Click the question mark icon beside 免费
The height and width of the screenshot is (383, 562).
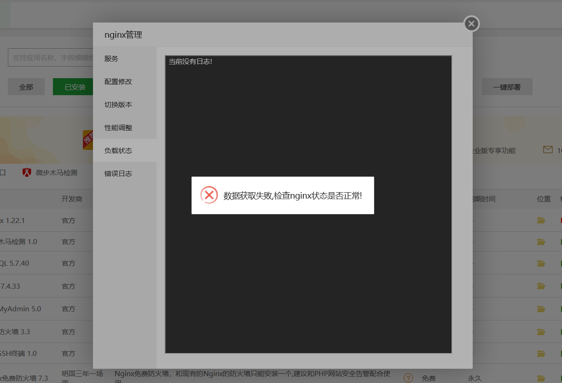[408, 378]
